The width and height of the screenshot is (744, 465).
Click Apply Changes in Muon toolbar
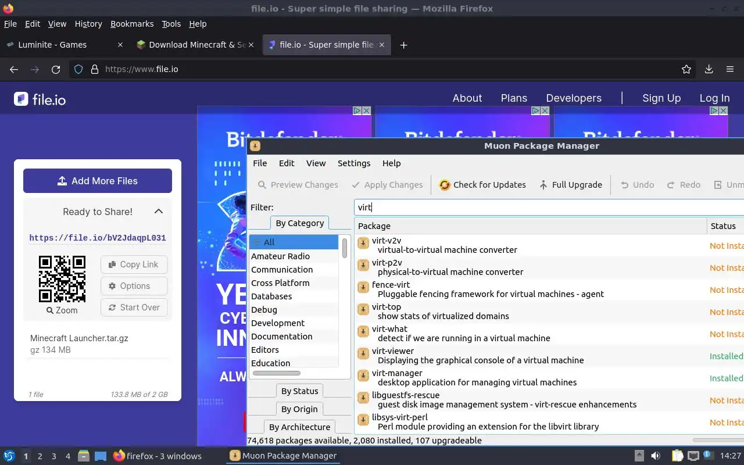388,185
